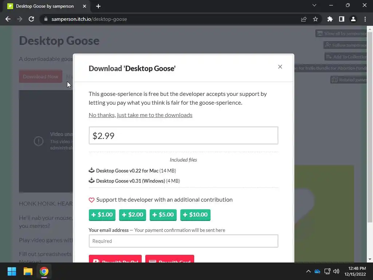The height and width of the screenshot is (280, 373).
Task: Click the OneDrive tray icon
Action: tap(317, 271)
